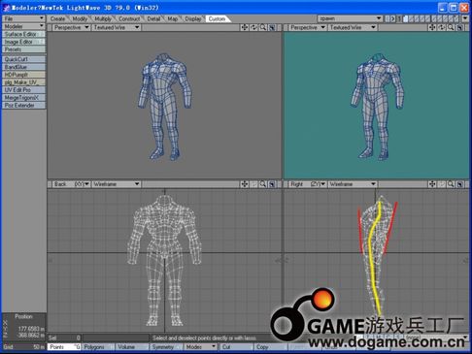Switch to the Display tab
This screenshot has height=354, width=472.
[193, 18]
